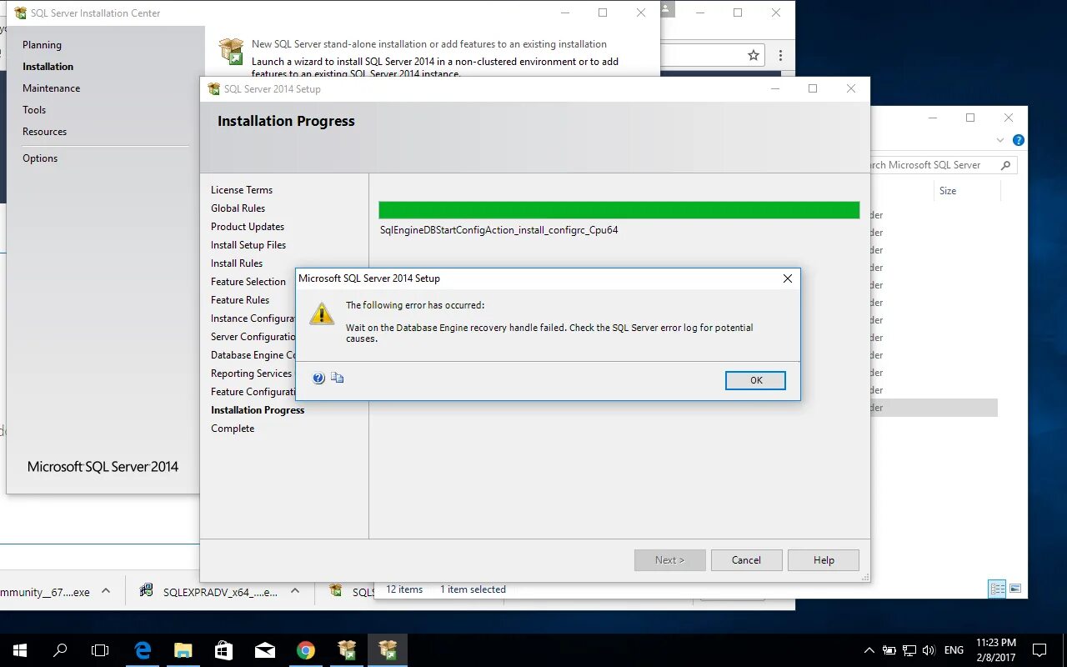Click the SQL Server Installation Center title bar icon

tap(20, 13)
